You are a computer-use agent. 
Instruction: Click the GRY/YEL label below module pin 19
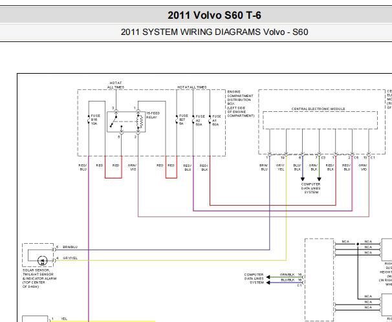tap(281, 167)
